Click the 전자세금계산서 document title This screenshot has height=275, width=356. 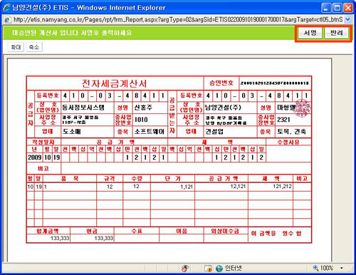(x=115, y=83)
